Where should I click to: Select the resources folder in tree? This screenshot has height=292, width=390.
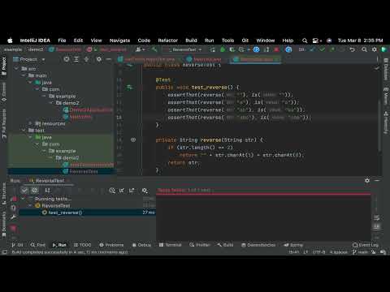tap(50, 123)
